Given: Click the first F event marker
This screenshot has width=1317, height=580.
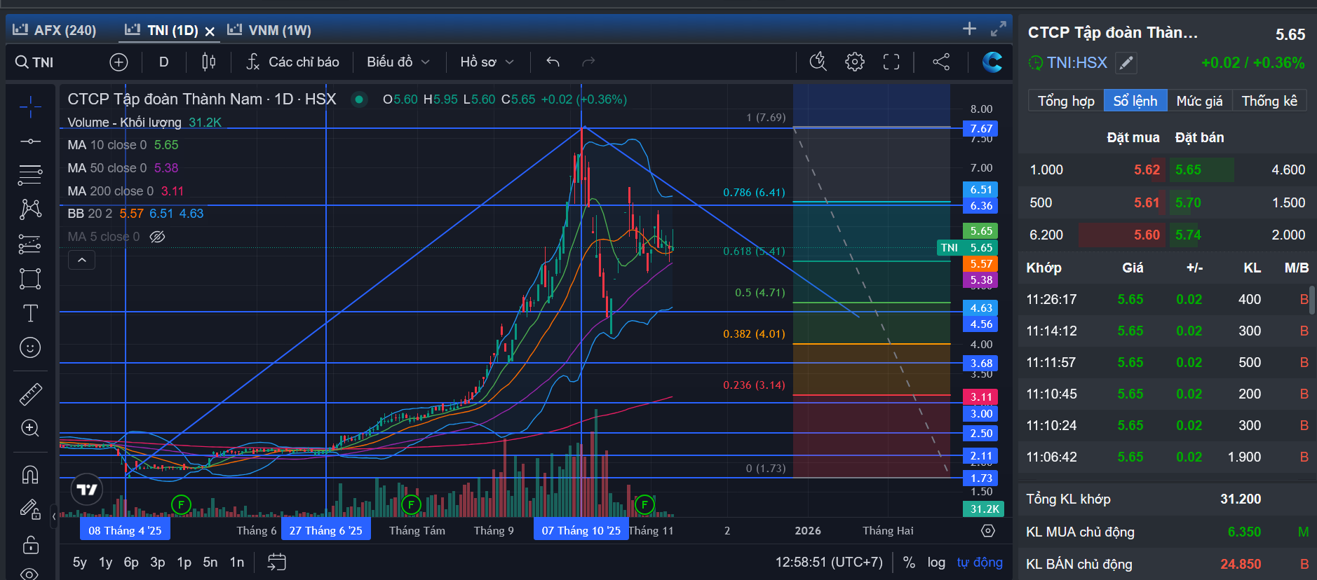Looking at the screenshot, I should 181,504.
